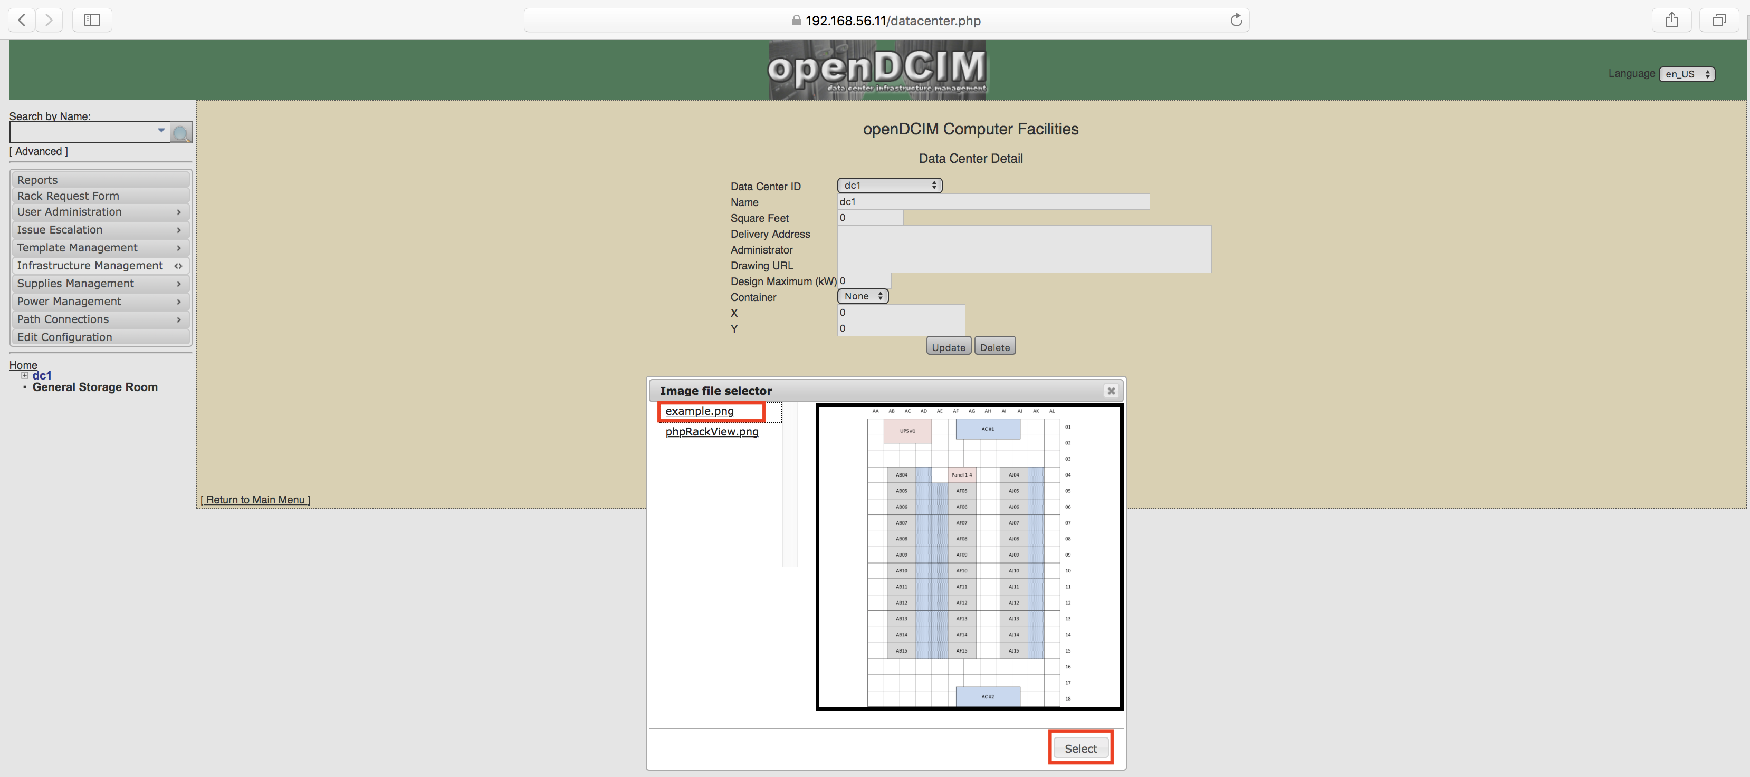Click the Delivery Address input field
The width and height of the screenshot is (1750, 777).
tap(1024, 234)
